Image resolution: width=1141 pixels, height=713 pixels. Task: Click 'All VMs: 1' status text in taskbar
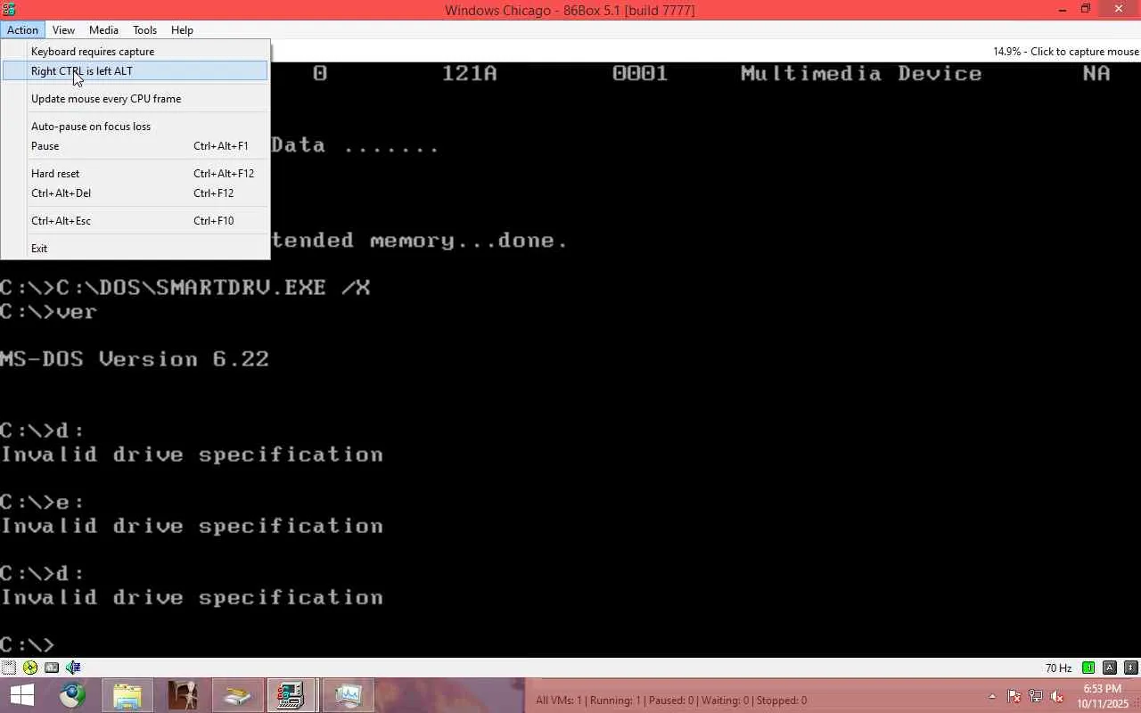559,701
